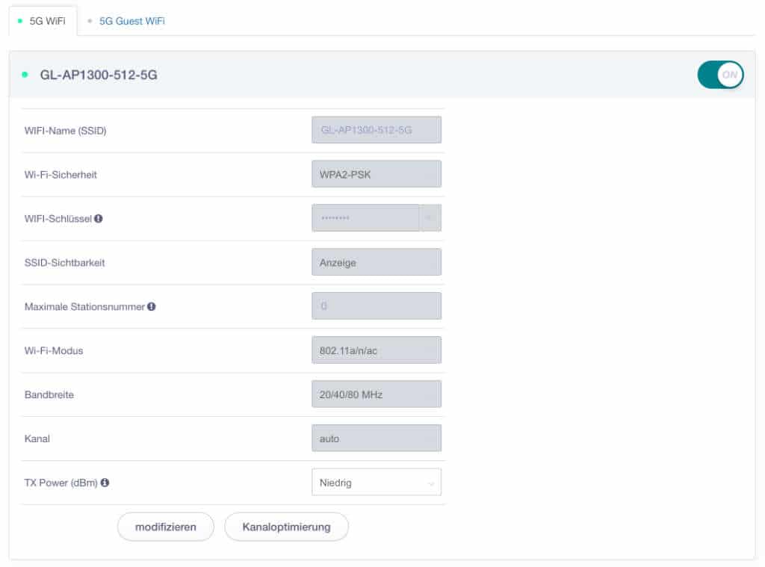Show password with the key field eye button
The image size is (765, 567).
pos(430,217)
